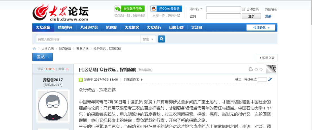Open the 快捷导航 quick navigation dropdown
Image resolution: width=312 pixels, height=130 pixels.
(x=261, y=28)
